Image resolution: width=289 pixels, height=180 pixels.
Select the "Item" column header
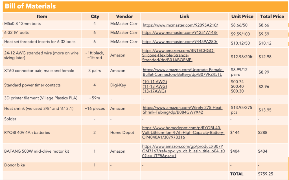[42, 17]
